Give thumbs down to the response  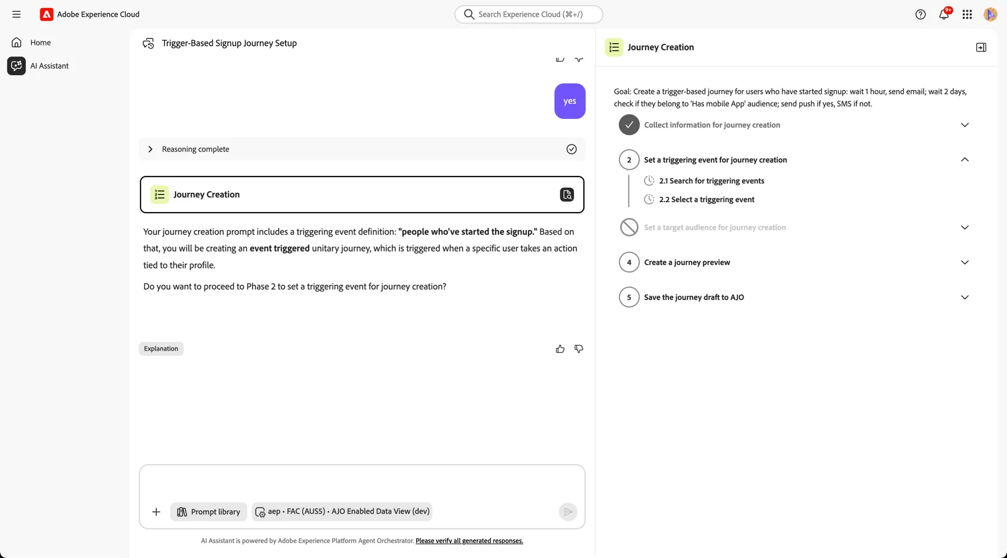click(x=579, y=349)
